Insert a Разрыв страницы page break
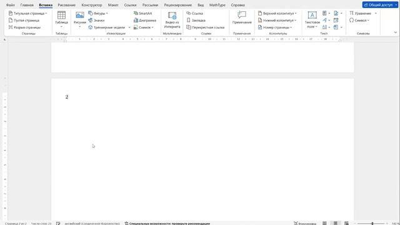 click(24, 27)
